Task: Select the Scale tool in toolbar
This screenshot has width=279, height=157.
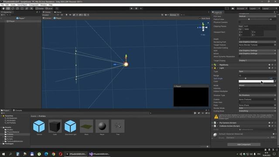Action: click(17, 8)
